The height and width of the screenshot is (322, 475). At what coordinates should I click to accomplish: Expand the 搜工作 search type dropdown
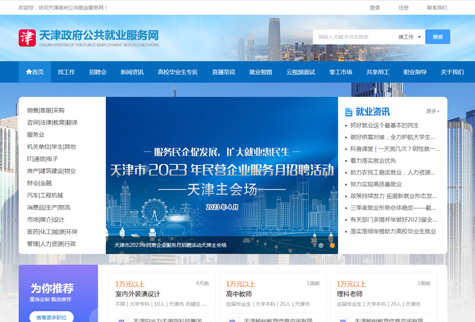point(409,37)
